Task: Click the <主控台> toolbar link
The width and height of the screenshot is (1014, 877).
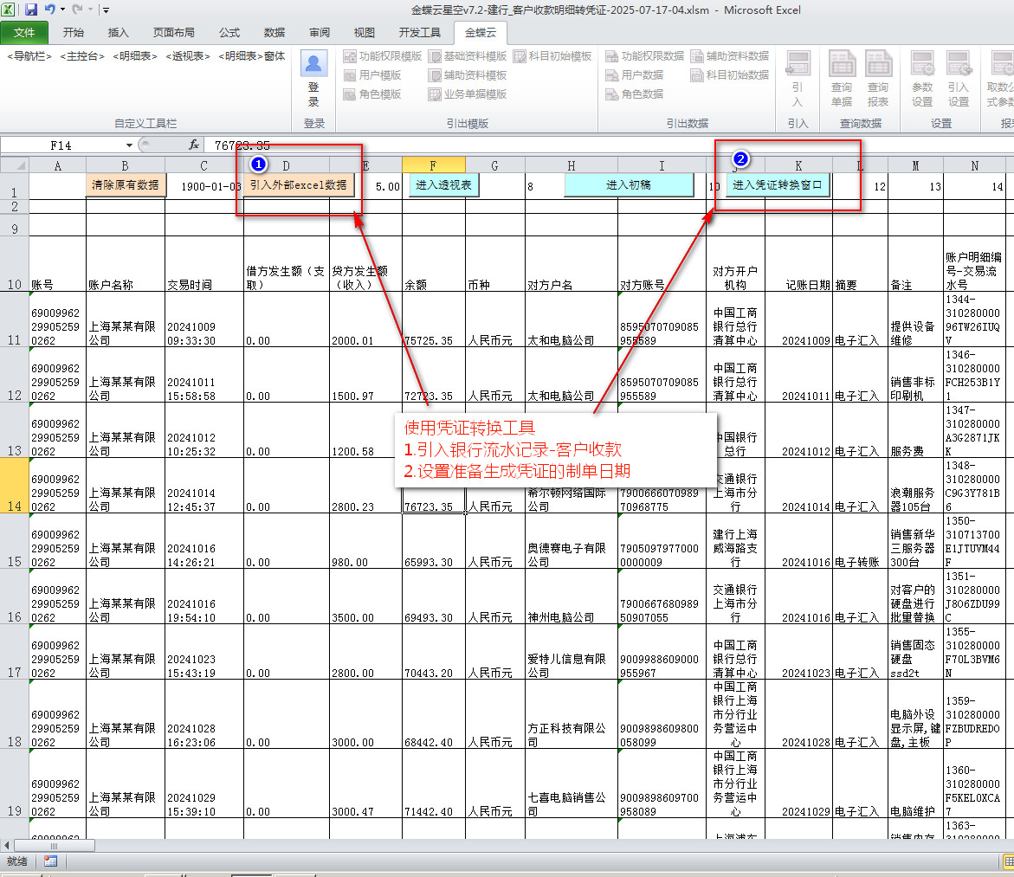Action: coord(82,56)
